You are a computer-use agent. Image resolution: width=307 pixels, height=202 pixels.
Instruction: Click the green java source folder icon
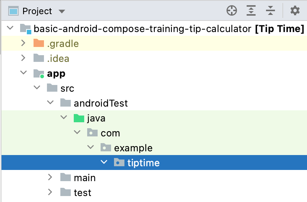[x=79, y=118]
